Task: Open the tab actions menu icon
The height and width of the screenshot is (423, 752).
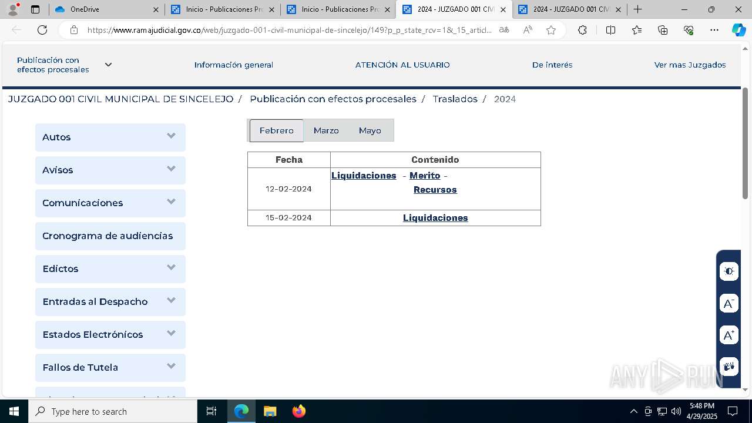Action: pyautogui.click(x=35, y=9)
